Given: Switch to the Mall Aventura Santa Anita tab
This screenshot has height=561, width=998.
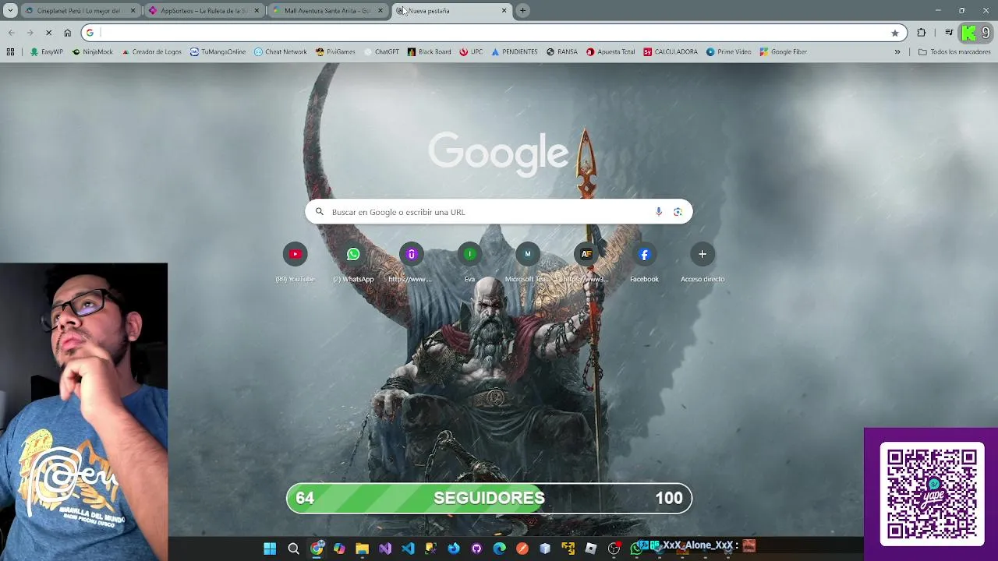Looking at the screenshot, I should tap(328, 11).
